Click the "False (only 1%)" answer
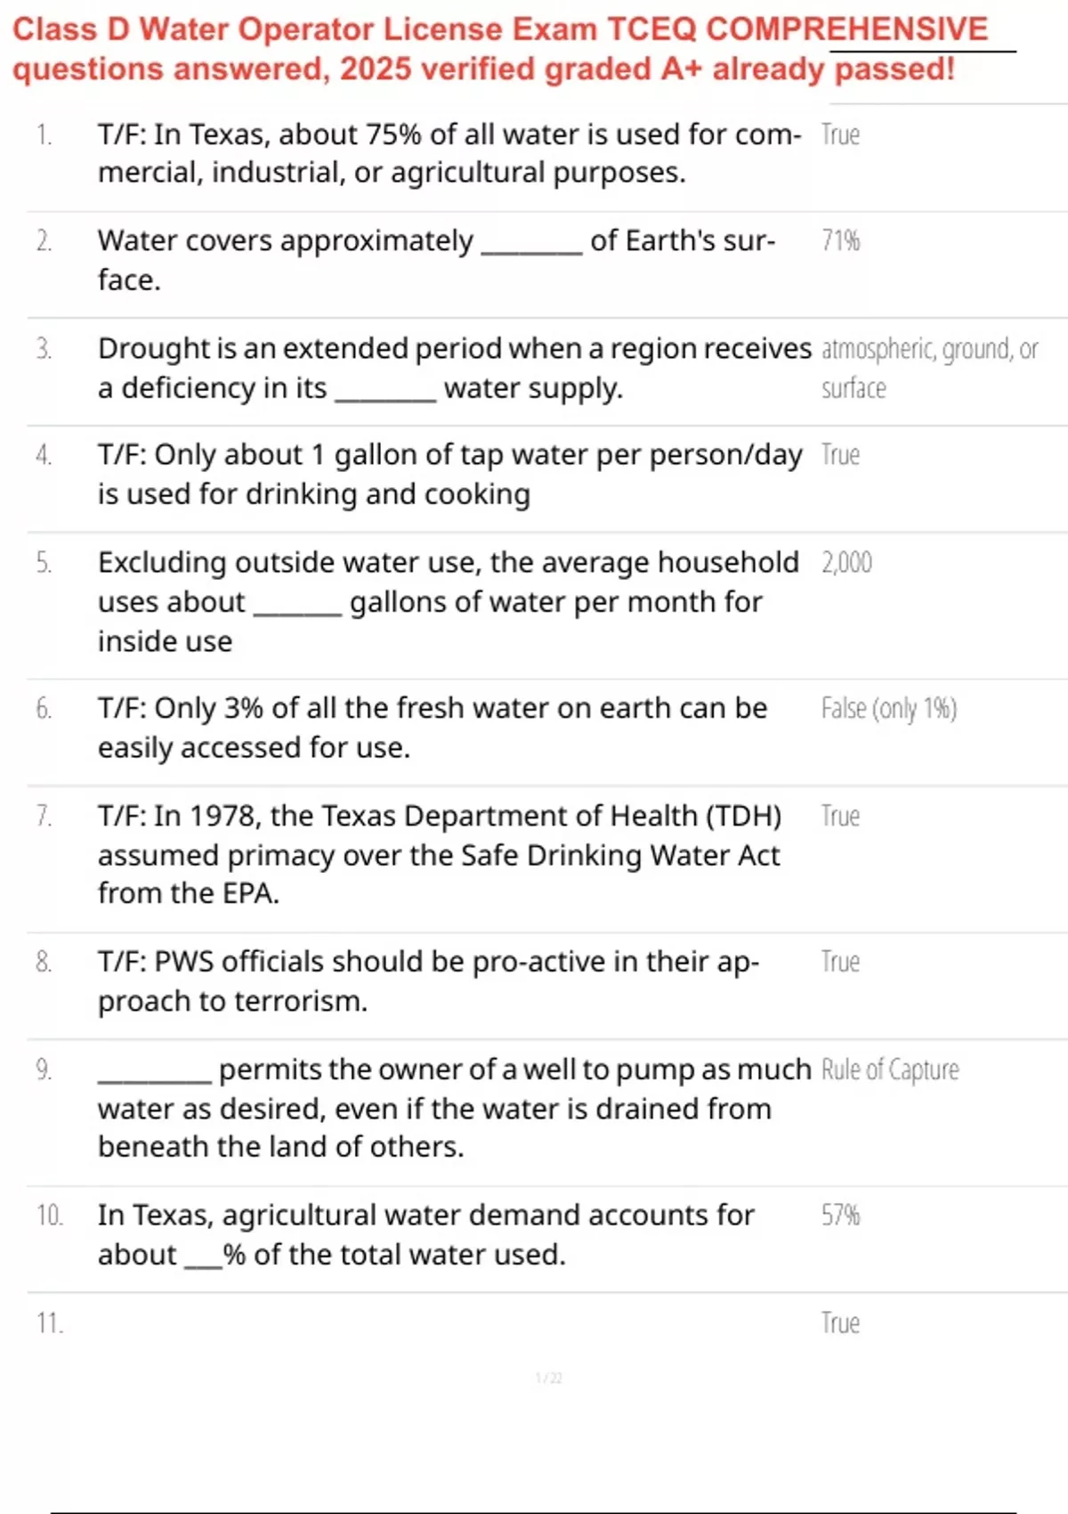This screenshot has height=1514, width=1068. [888, 709]
